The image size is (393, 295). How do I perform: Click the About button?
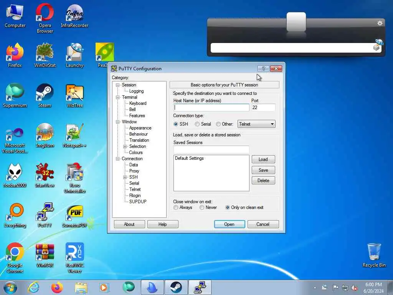(x=129, y=224)
